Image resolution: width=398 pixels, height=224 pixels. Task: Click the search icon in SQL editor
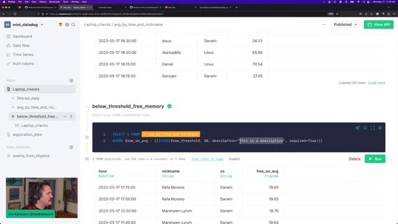pos(365,128)
